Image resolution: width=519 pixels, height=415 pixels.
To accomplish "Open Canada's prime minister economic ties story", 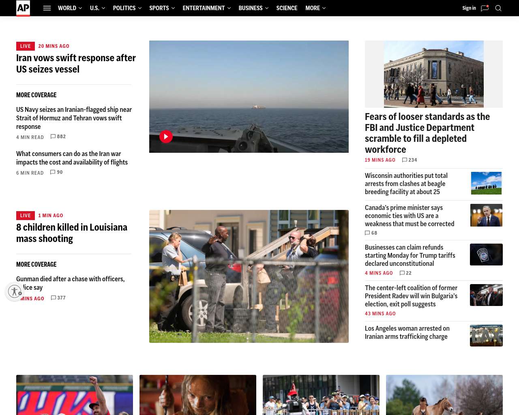I will click(410, 216).
